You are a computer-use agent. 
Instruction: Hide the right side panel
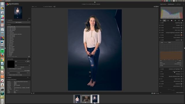(x=184, y=48)
